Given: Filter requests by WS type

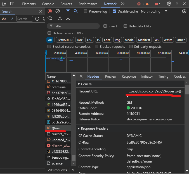Looking at the screenshot, I should pos(157,40).
